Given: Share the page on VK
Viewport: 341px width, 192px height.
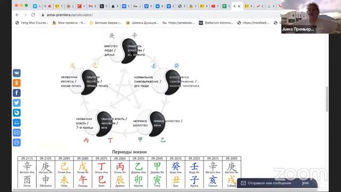Looking at the screenshot, I should [x=17, y=73].
